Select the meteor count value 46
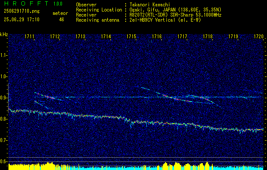Image resolution: width=267 pixels, height=170 pixels. pyautogui.click(x=62, y=20)
